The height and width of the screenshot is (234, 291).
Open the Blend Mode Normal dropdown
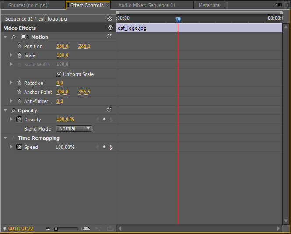[x=74, y=128]
